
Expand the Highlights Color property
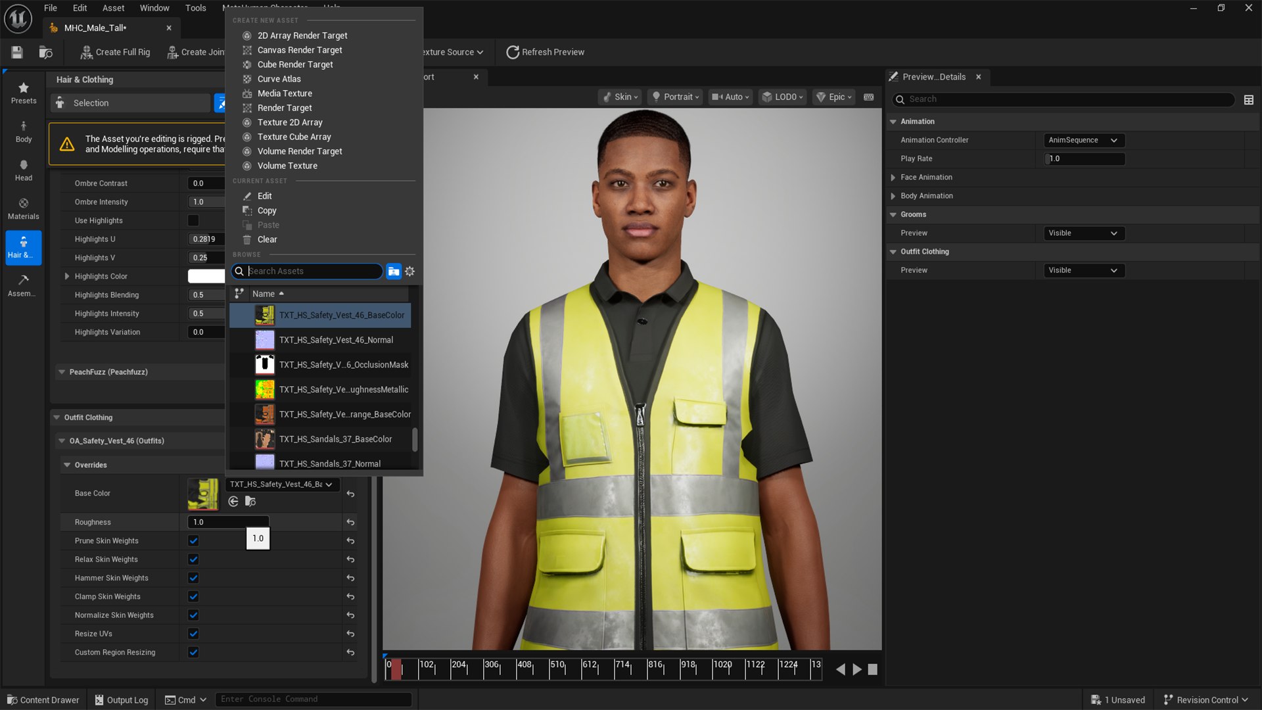click(x=67, y=277)
